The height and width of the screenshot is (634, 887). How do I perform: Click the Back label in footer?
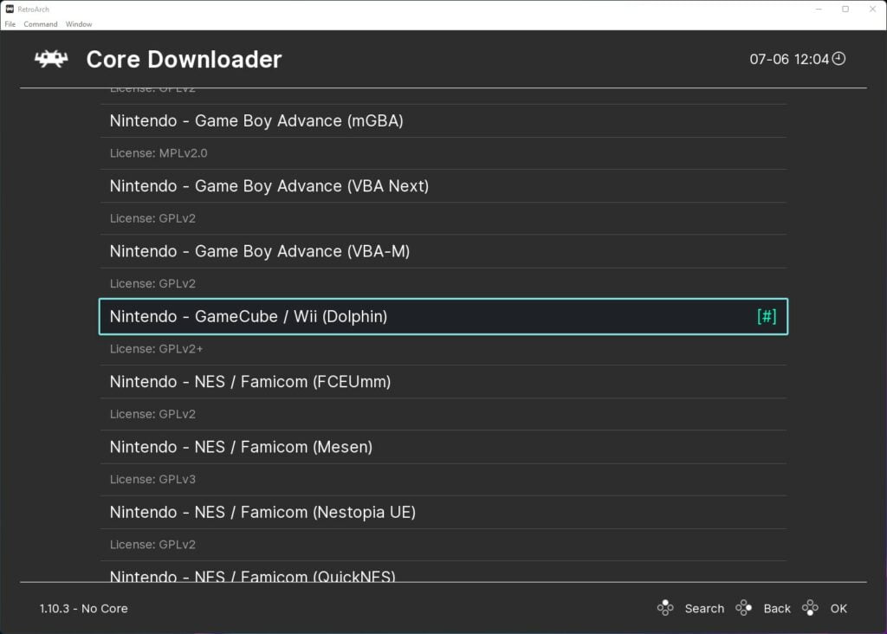[x=777, y=609]
